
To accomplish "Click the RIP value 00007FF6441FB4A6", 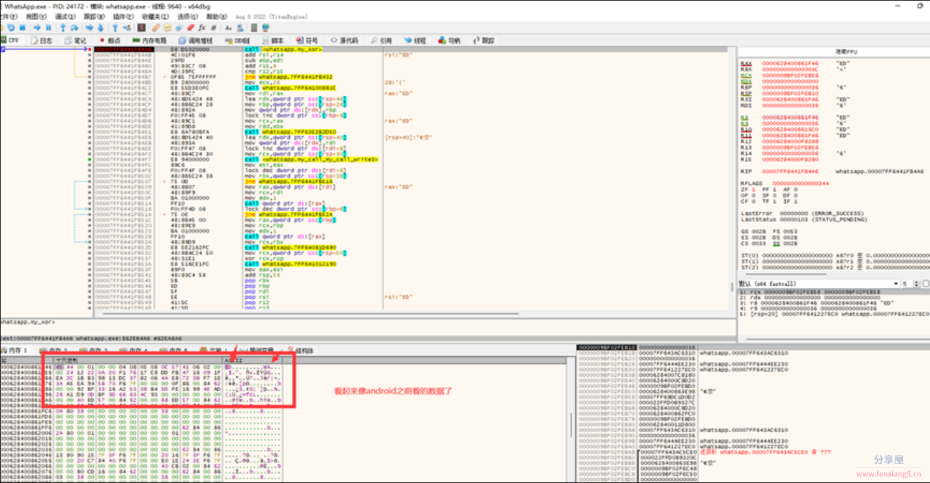I will pyautogui.click(x=790, y=171).
